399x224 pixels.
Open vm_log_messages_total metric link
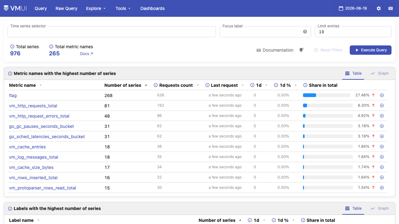[x=34, y=157]
